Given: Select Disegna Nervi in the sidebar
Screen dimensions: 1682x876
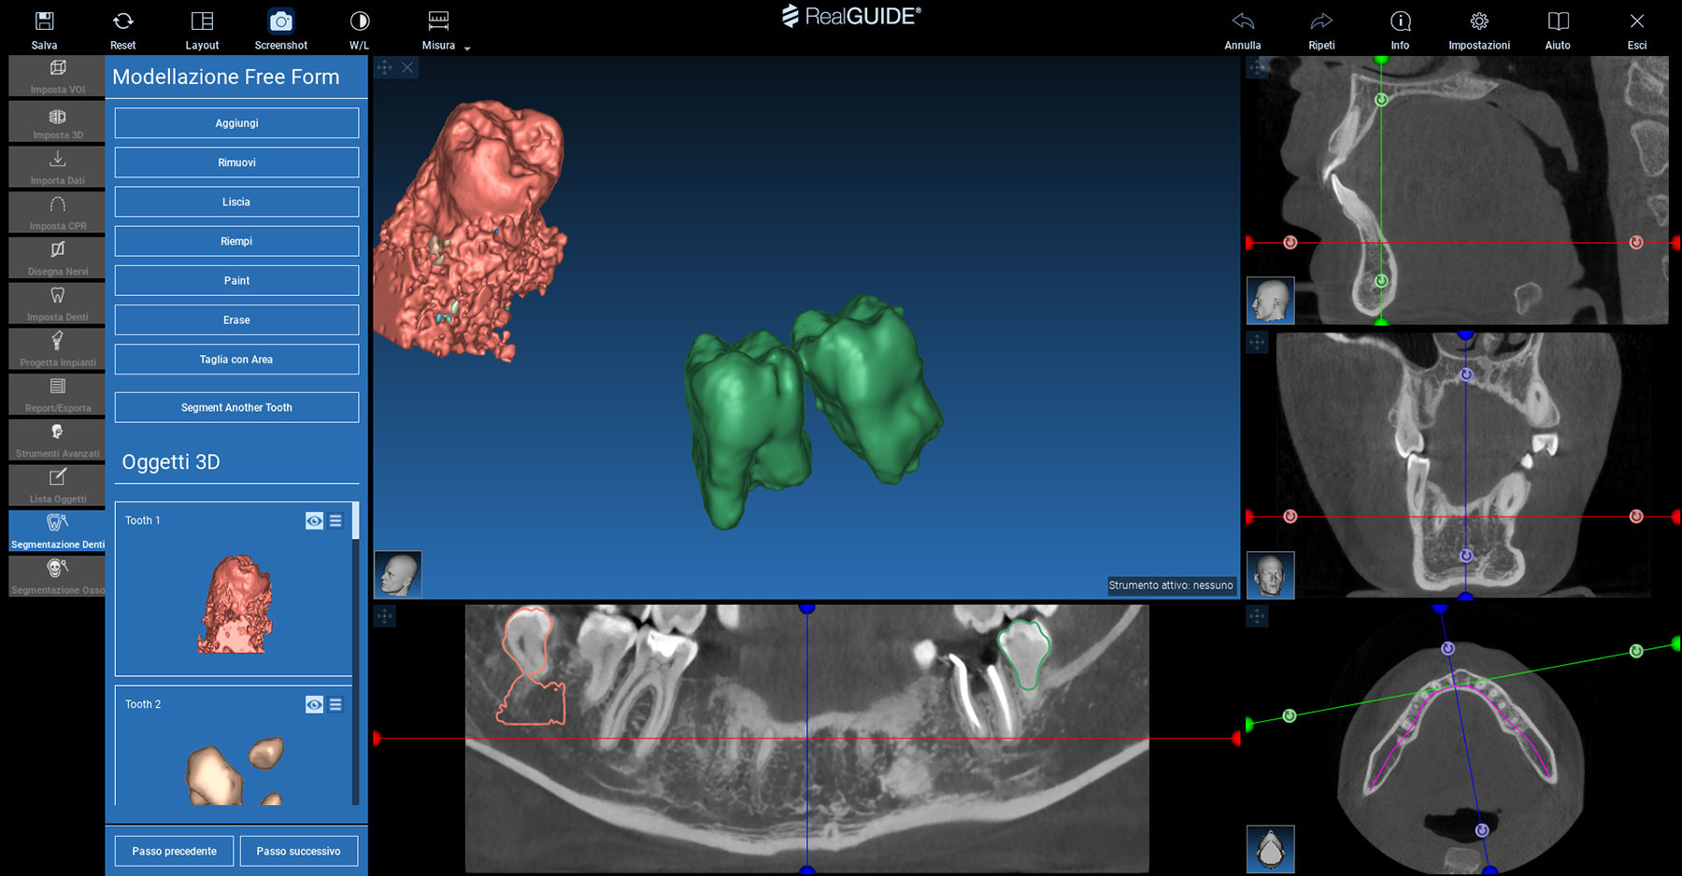Looking at the screenshot, I should tap(57, 258).
